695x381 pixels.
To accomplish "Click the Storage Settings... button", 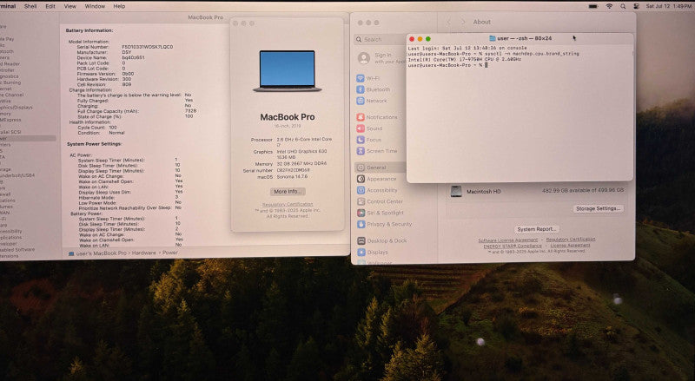I will click(598, 208).
